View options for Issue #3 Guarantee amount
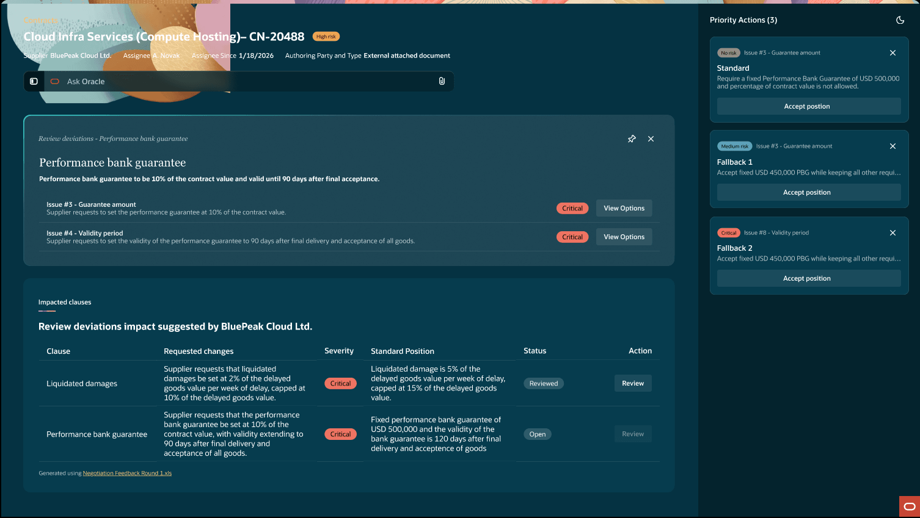 click(624, 208)
